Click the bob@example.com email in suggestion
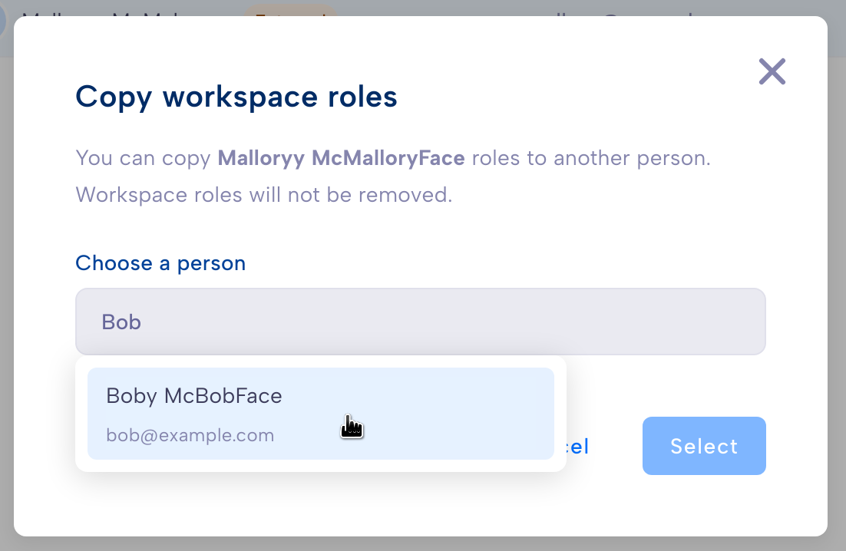This screenshot has width=846, height=551. click(x=190, y=435)
